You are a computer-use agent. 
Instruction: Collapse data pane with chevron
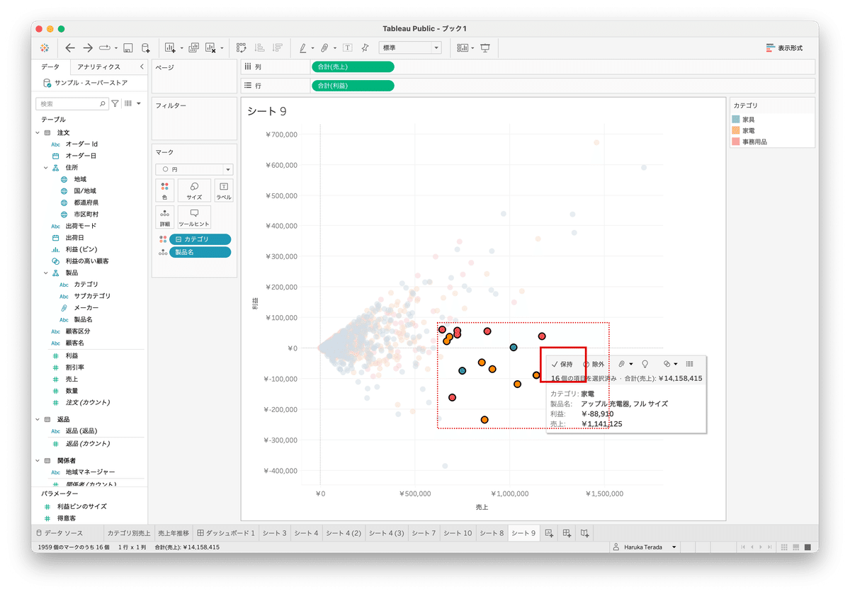pyautogui.click(x=141, y=67)
